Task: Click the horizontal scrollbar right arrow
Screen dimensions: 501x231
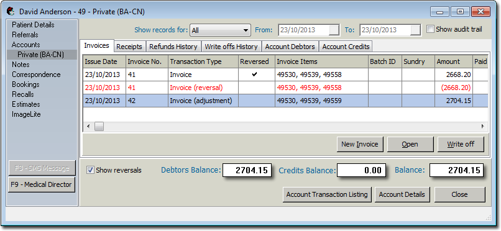Action: (x=483, y=126)
